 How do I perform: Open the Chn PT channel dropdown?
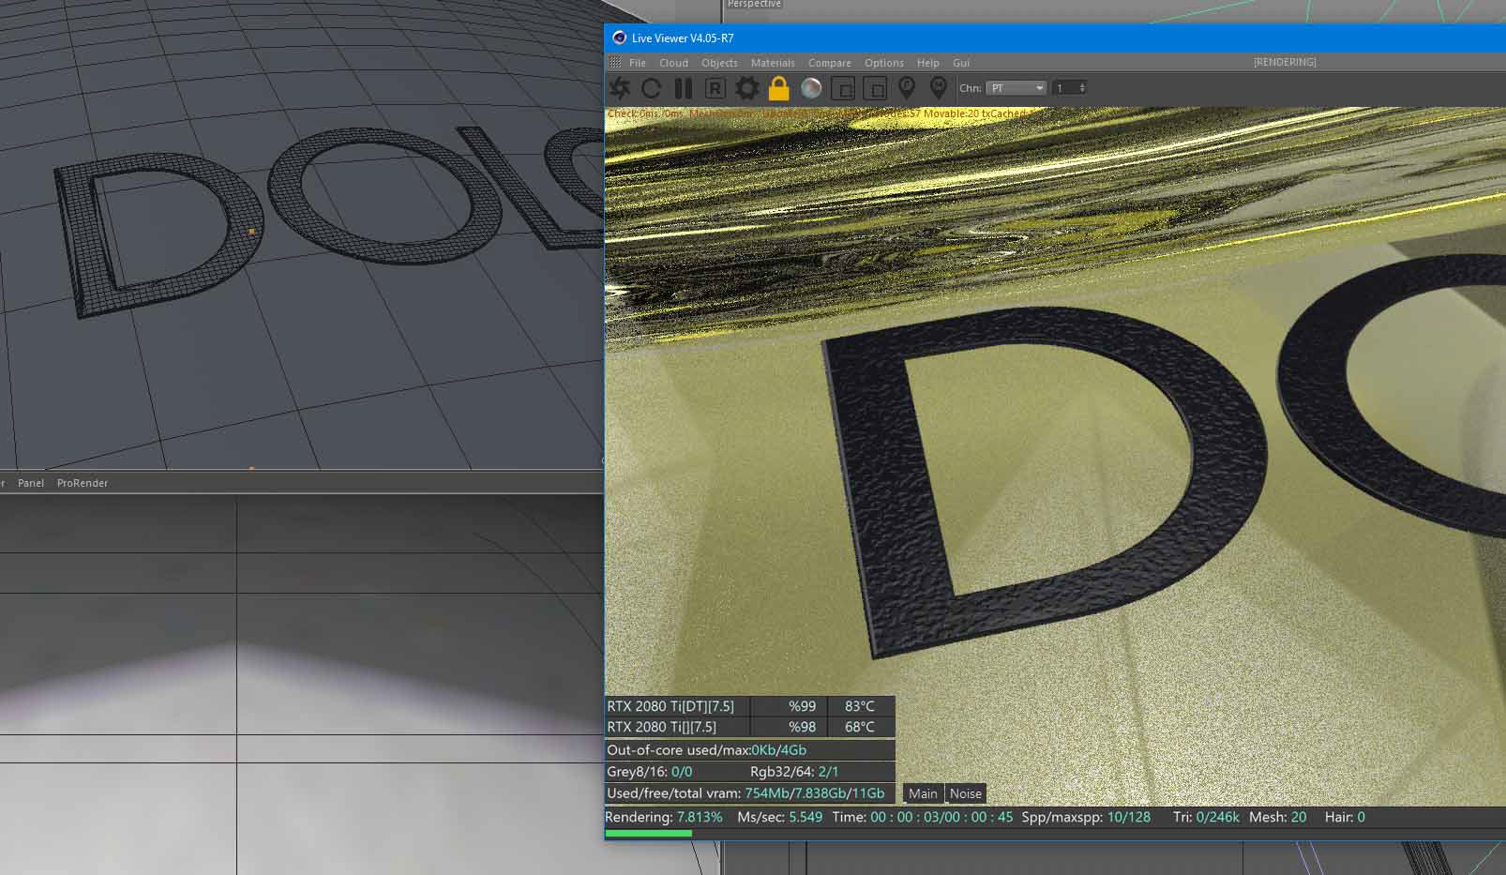pos(1017,88)
